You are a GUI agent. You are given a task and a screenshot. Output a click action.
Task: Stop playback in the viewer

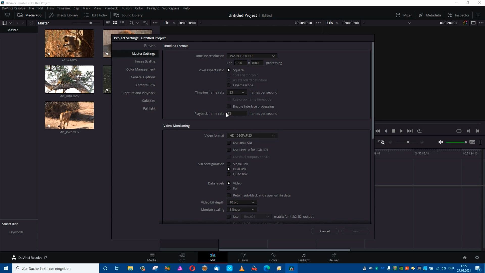394,131
